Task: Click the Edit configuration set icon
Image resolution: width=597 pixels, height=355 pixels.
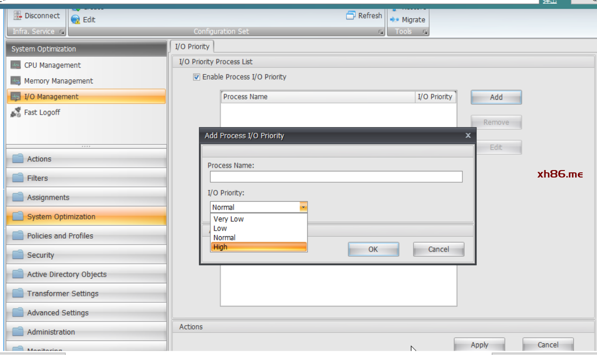Action: [75, 20]
